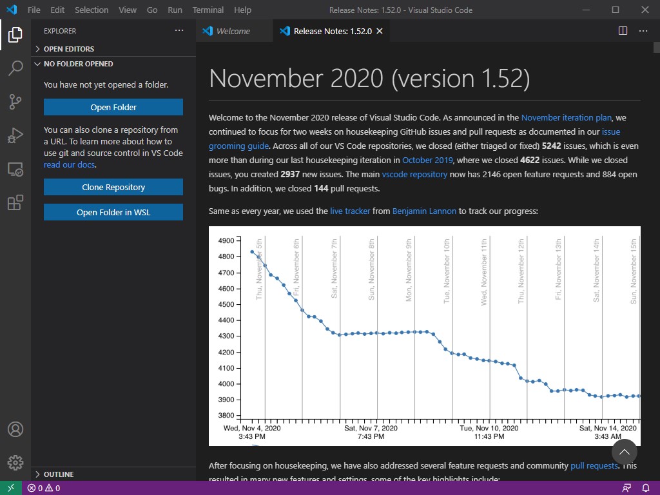Expand the OUTLINE section
Screen dimensions: 660x495
[x=57, y=474]
